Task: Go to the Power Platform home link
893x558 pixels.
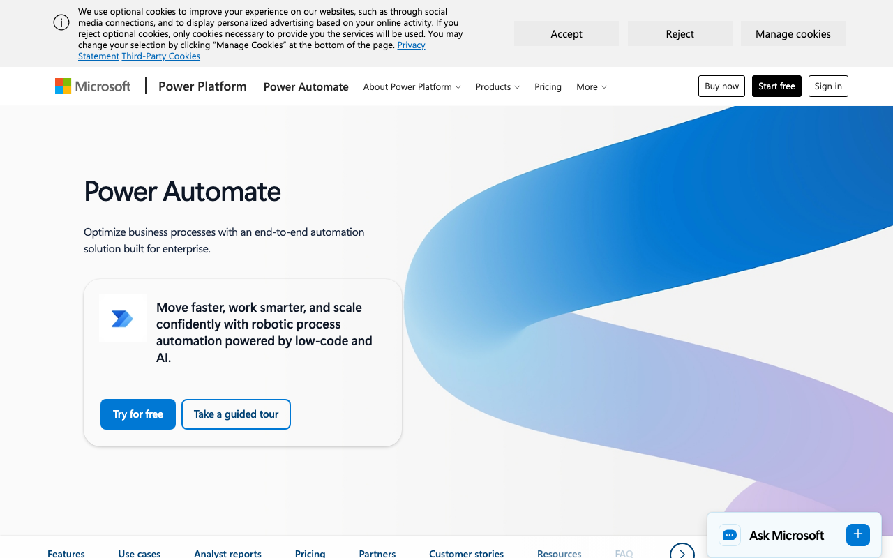Action: [202, 86]
